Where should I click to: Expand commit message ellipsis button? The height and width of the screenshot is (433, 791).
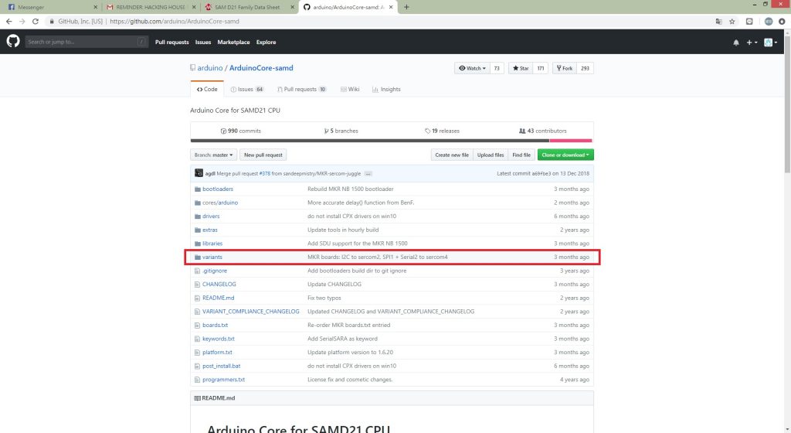coord(368,174)
